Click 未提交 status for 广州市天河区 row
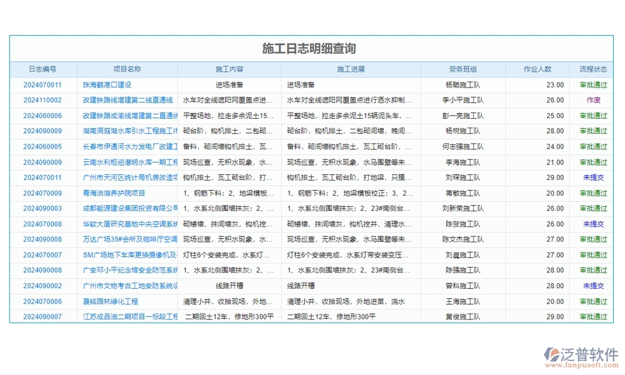Screen dimensions: 625x375 pyautogui.click(x=592, y=177)
